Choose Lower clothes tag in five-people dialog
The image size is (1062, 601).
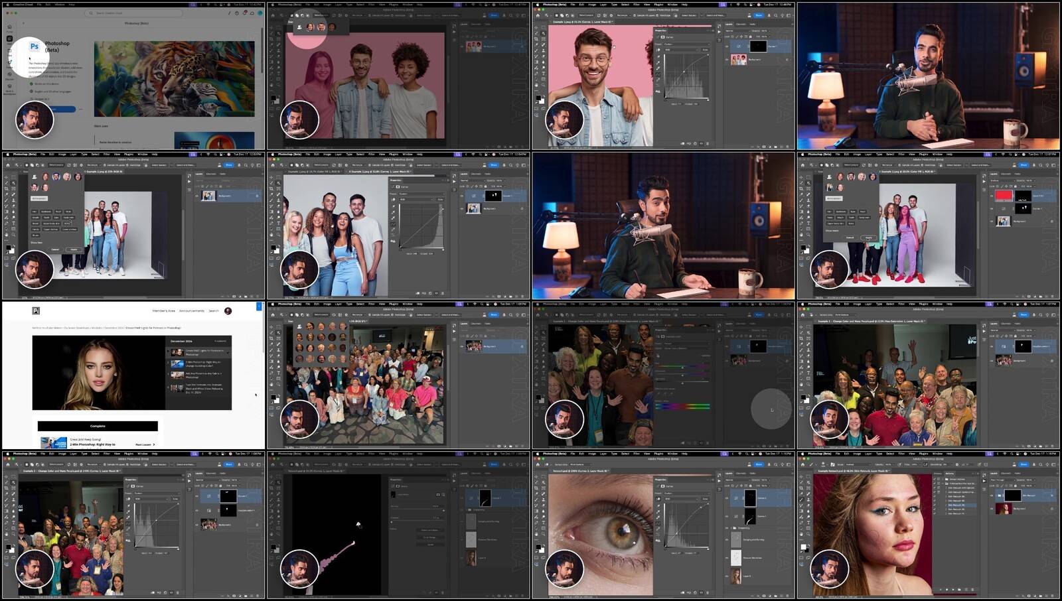pos(69,230)
